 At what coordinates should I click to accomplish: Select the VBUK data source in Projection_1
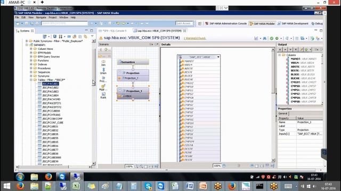pos(133,96)
